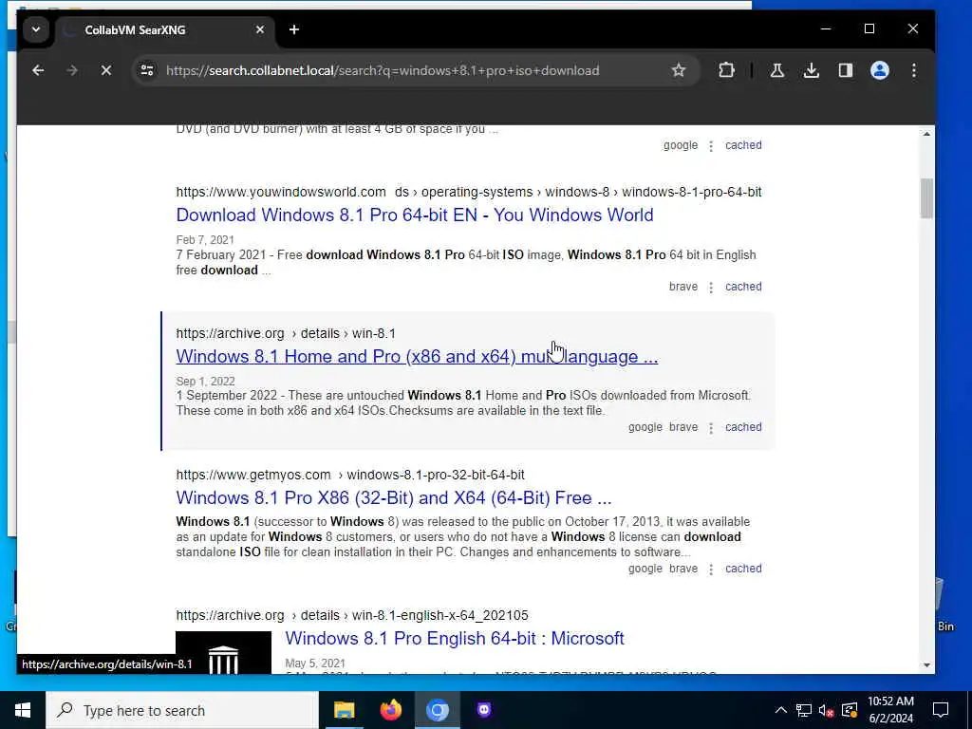Open cached link for youwindowsworld result
This screenshot has width=972, height=729.
click(743, 287)
